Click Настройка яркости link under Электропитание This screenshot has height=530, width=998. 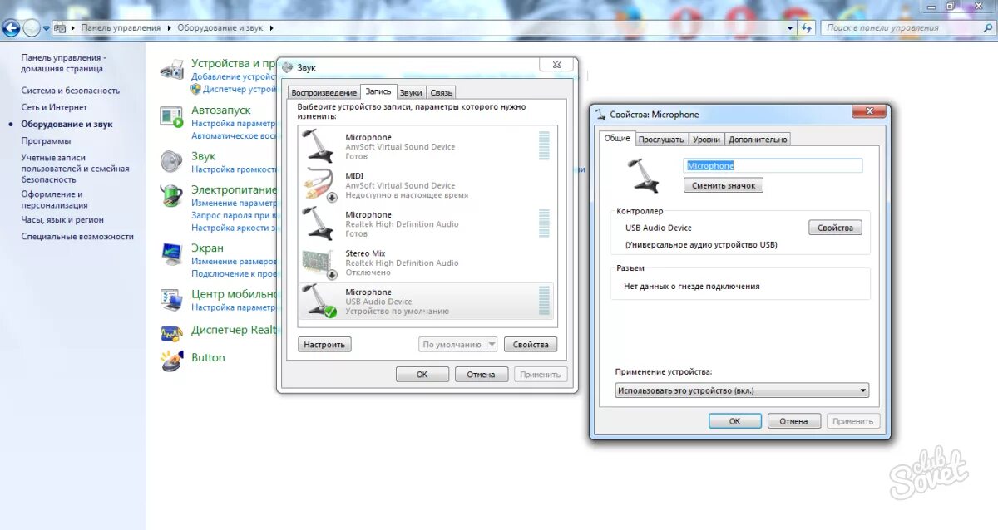[x=232, y=228]
